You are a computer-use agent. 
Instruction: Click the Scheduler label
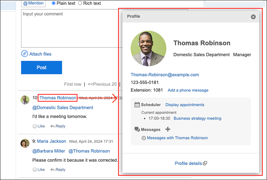[x=151, y=105]
